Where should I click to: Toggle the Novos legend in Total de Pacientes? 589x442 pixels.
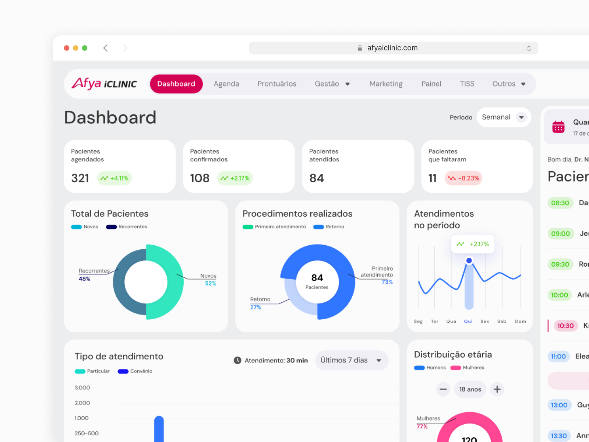(85, 227)
